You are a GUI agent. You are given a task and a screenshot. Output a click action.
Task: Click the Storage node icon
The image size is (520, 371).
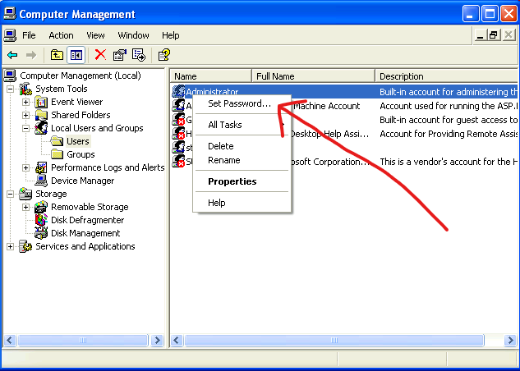(x=25, y=194)
